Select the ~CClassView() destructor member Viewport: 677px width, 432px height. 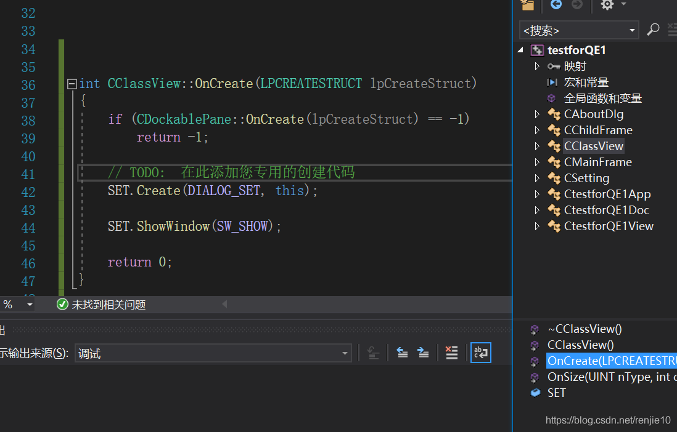(x=585, y=329)
